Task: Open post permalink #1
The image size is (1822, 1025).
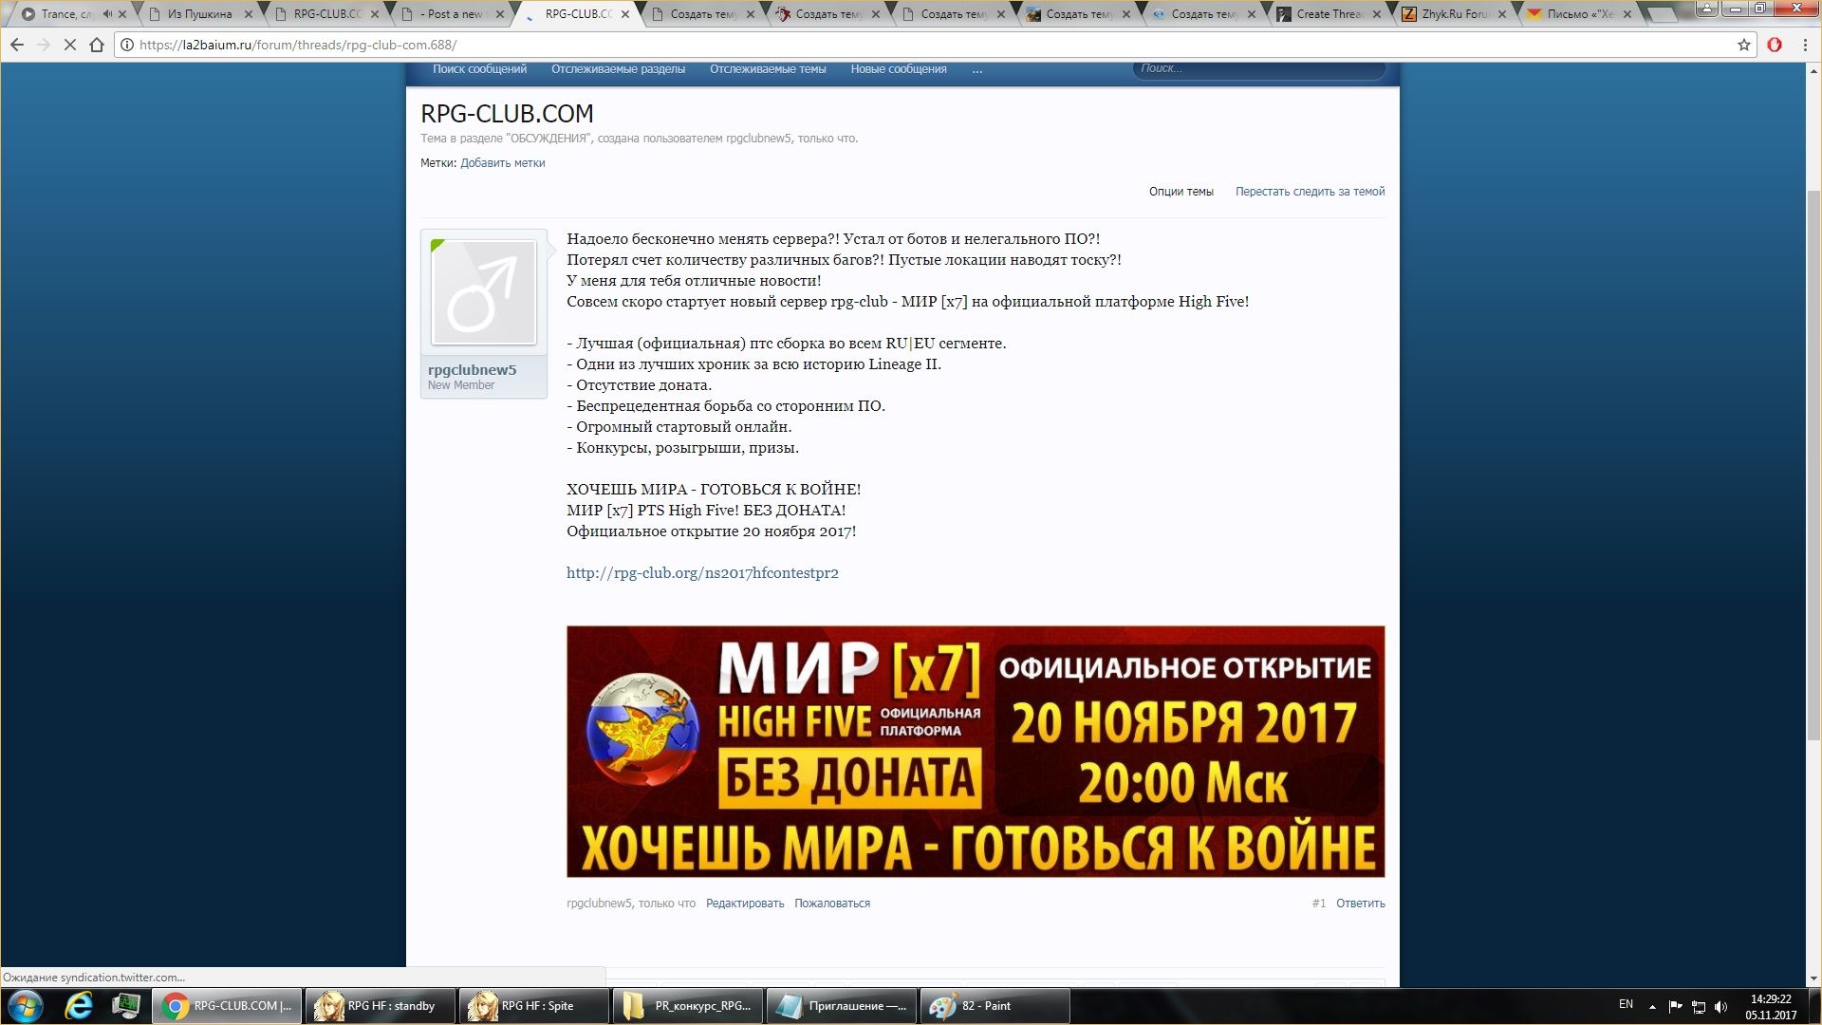Action: click(1318, 904)
